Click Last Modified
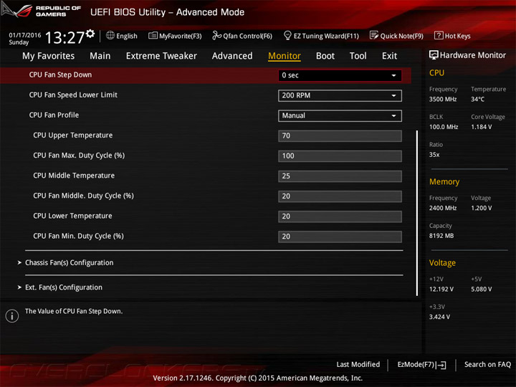Screen dimensions: 516x387 point(358,364)
